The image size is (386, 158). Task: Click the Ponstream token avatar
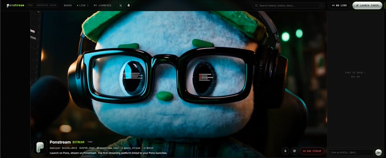pos(40,147)
